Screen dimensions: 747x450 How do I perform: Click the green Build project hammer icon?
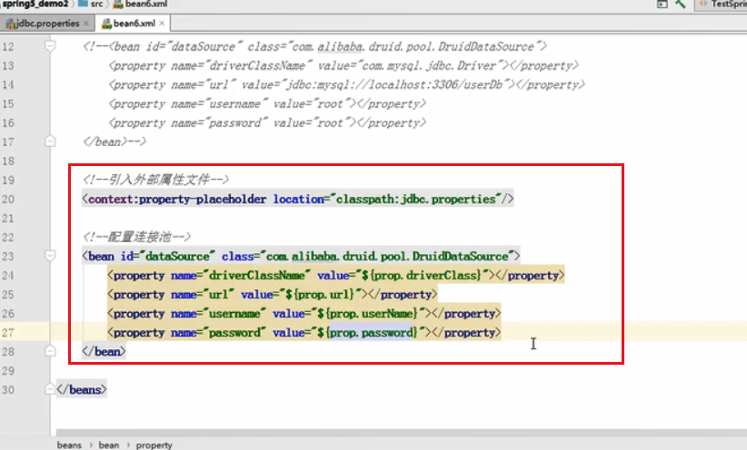(x=680, y=4)
